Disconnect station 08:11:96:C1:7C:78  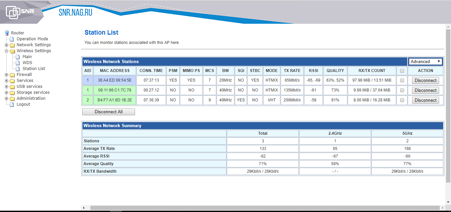pos(425,90)
